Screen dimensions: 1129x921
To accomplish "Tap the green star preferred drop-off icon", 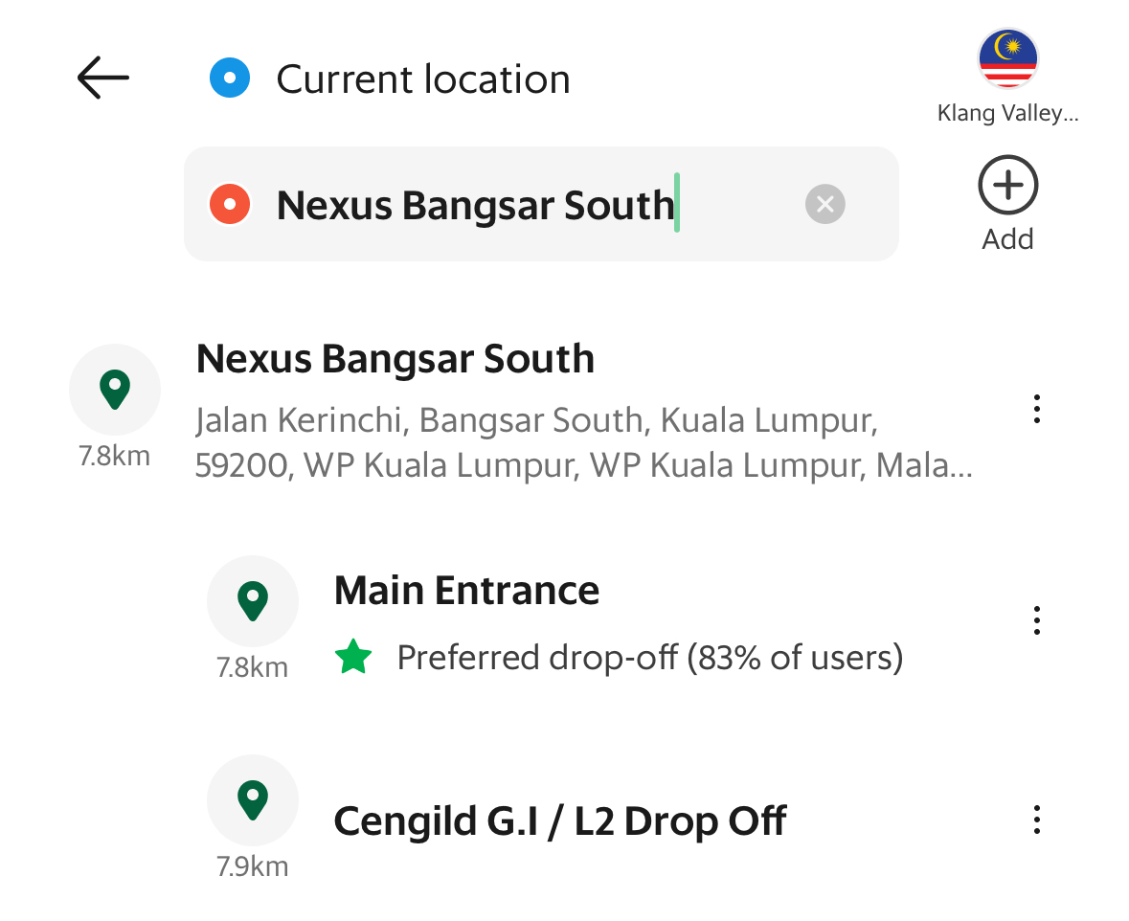I will click(x=353, y=657).
